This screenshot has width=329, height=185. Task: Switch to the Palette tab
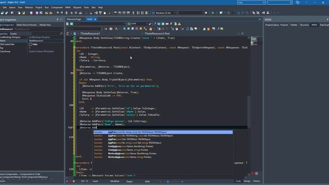pos(294,25)
